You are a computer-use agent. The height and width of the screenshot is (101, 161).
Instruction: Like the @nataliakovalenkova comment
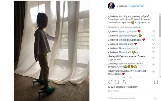coord(153,40)
